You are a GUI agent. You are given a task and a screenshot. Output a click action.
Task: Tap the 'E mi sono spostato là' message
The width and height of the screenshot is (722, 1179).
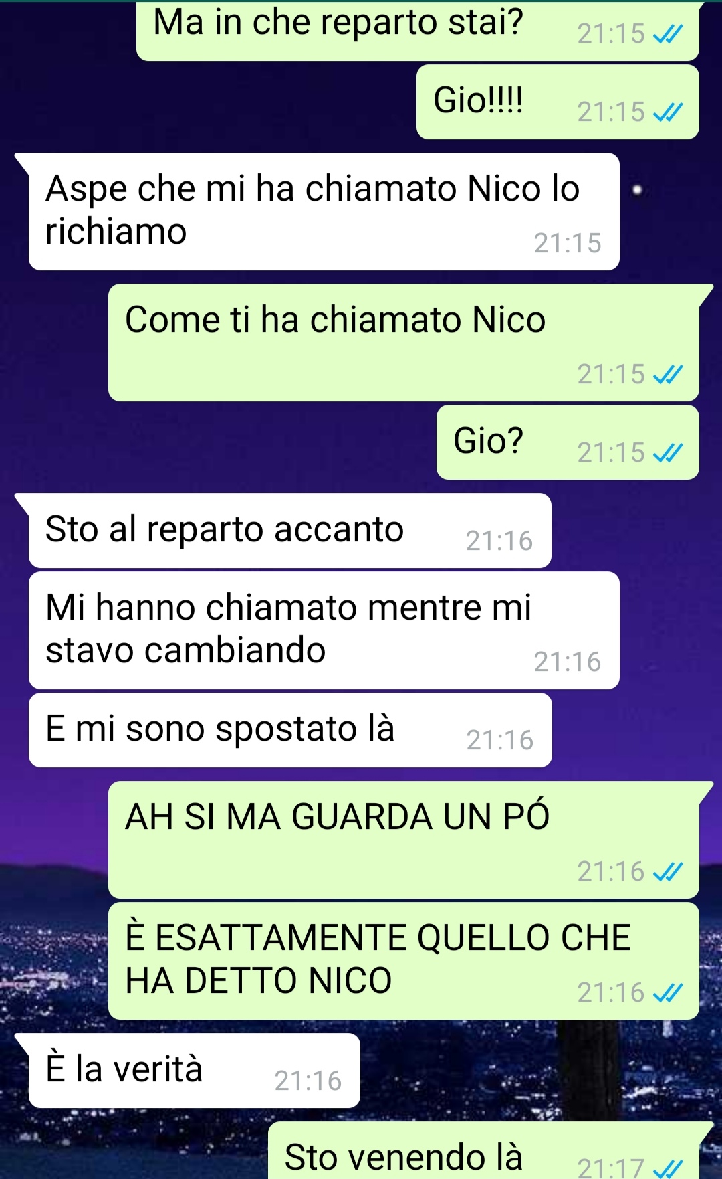click(x=290, y=730)
